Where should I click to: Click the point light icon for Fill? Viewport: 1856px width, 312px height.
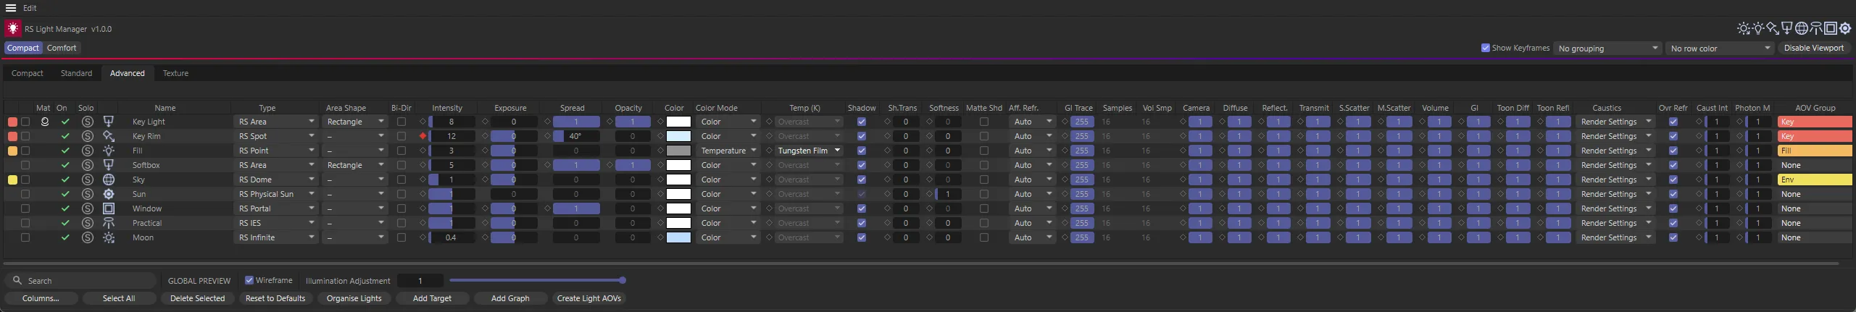tap(109, 151)
